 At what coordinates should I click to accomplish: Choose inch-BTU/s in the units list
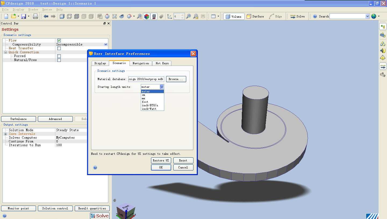click(152, 105)
